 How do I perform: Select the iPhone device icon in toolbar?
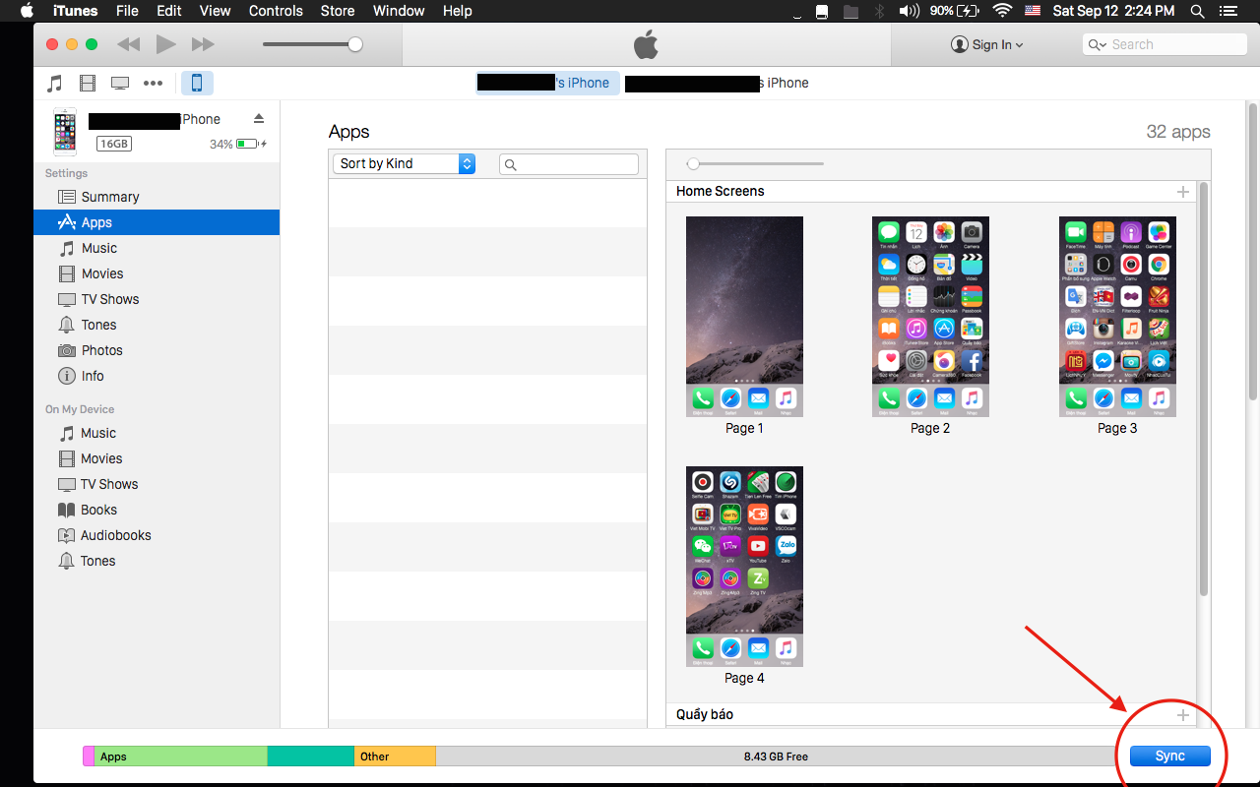[x=197, y=83]
